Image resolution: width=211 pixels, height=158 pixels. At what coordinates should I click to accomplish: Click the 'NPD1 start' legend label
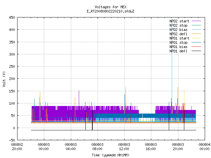(179, 38)
